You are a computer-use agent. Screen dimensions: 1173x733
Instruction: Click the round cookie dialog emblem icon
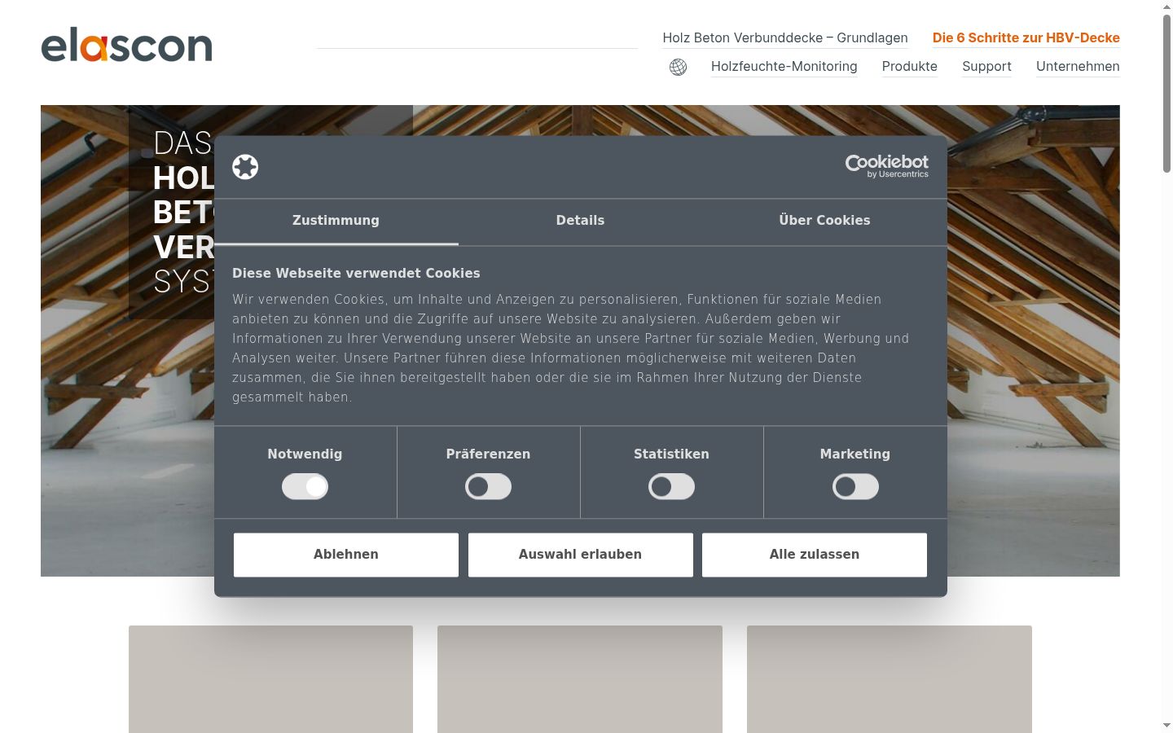pyautogui.click(x=245, y=167)
